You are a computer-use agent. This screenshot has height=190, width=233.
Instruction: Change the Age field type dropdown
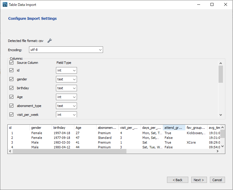click(x=66, y=97)
